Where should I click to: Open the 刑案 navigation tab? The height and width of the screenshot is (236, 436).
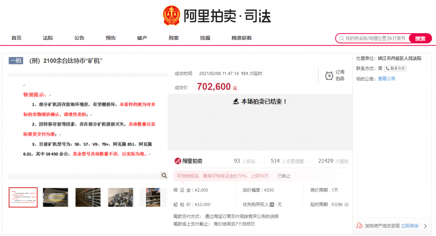(174, 38)
